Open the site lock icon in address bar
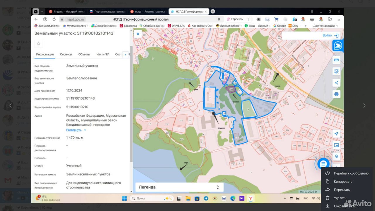The width and height of the screenshot is (375, 211). pyautogui.click(x=62, y=19)
